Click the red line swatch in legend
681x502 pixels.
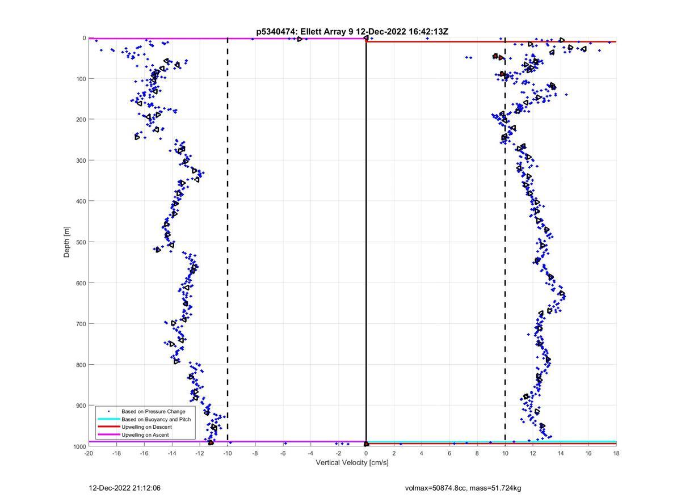coord(108,427)
